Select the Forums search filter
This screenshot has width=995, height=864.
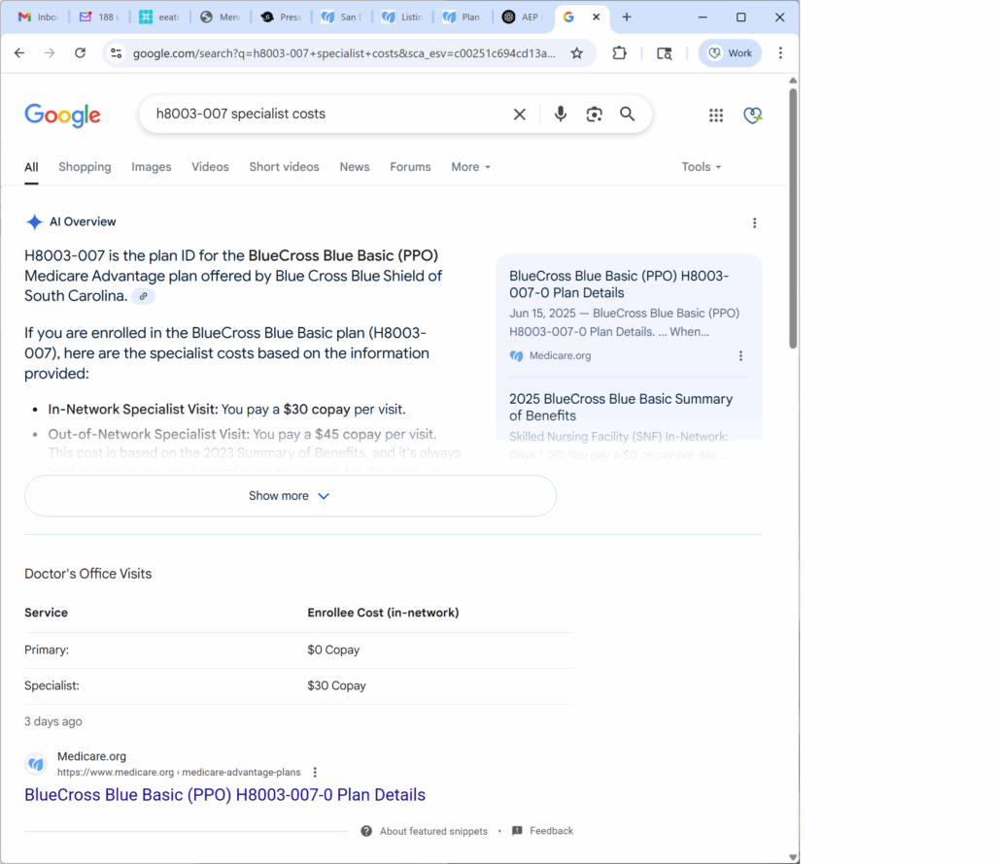pyautogui.click(x=410, y=167)
